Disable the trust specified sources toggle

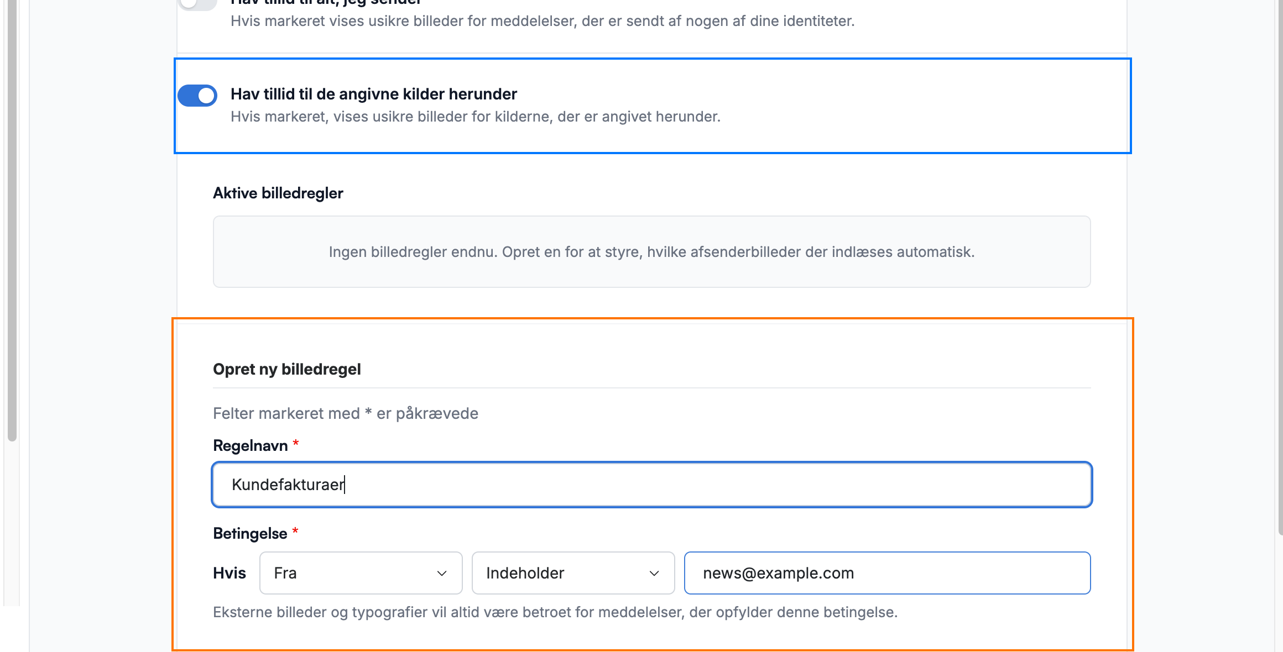click(197, 95)
